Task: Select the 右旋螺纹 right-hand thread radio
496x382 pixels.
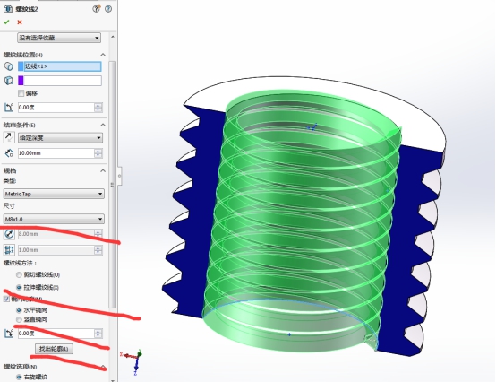Action: click(x=19, y=377)
